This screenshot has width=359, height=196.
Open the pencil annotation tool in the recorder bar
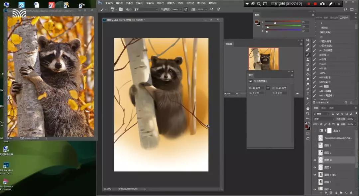331,4
